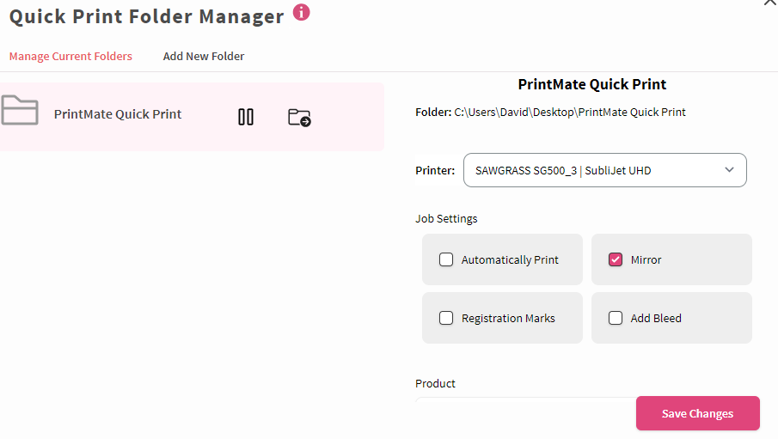
Task: Uncheck the Mirror checkbox
Action: tap(616, 259)
